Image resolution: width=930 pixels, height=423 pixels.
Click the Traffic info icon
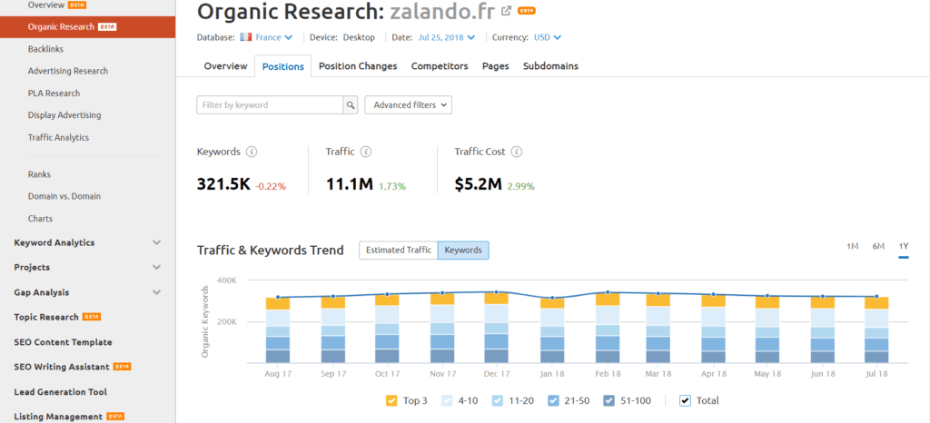click(366, 152)
